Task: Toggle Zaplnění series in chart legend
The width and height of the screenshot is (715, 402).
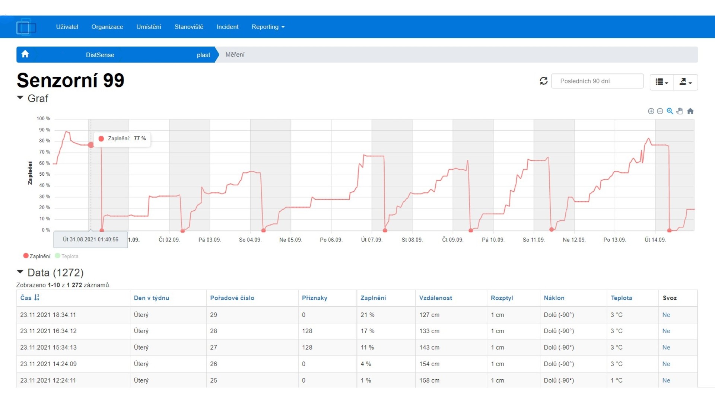Action: 36,256
